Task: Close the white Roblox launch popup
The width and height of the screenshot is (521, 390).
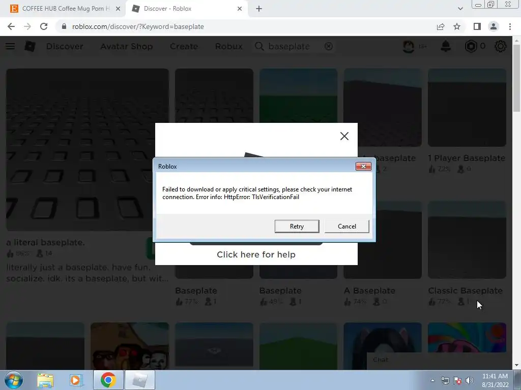Action: [x=344, y=136]
